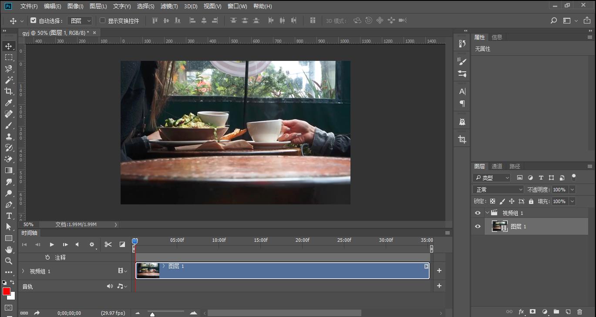The height and width of the screenshot is (317, 596).
Task: Open the timeline settings gear
Action: 92,244
